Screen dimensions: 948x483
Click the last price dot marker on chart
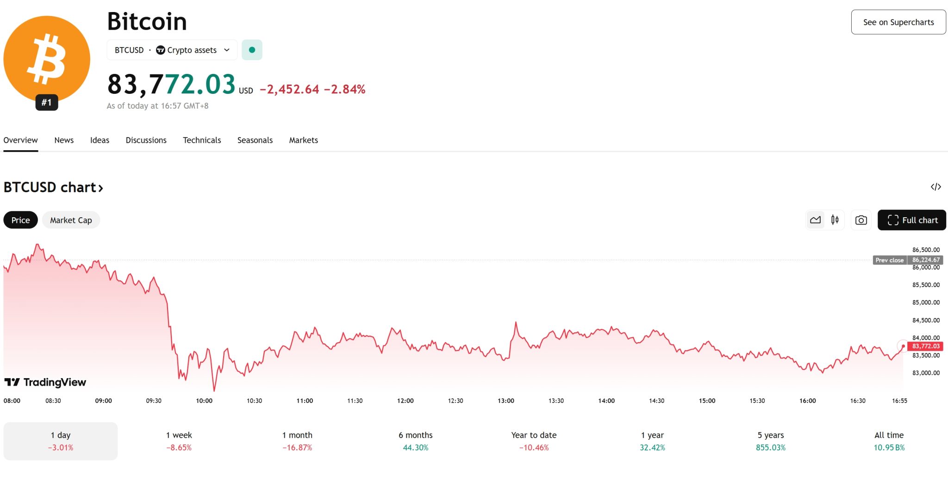903,346
